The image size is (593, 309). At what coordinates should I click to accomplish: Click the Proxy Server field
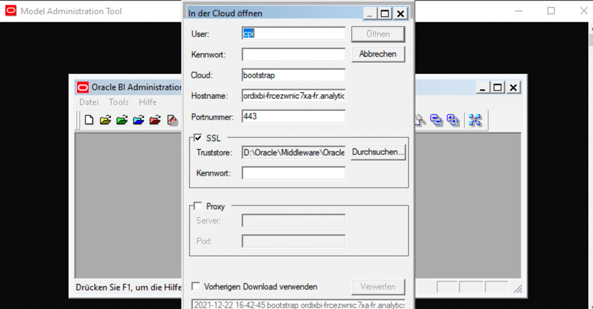pyautogui.click(x=293, y=221)
